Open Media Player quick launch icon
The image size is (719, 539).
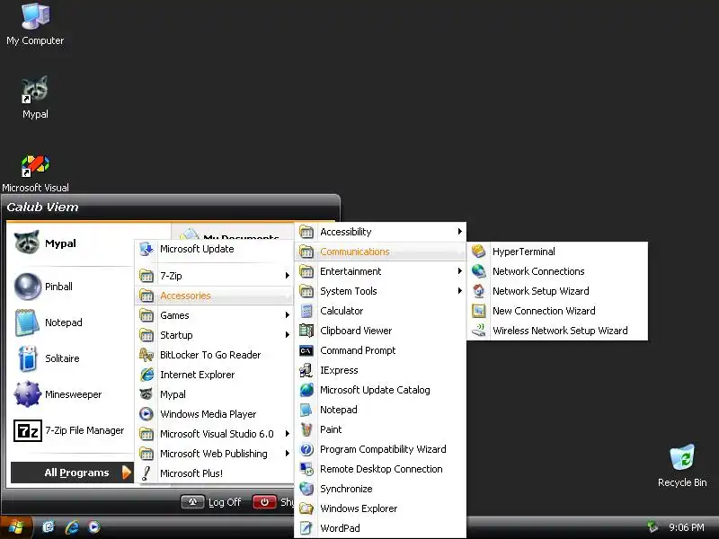[x=93, y=527]
